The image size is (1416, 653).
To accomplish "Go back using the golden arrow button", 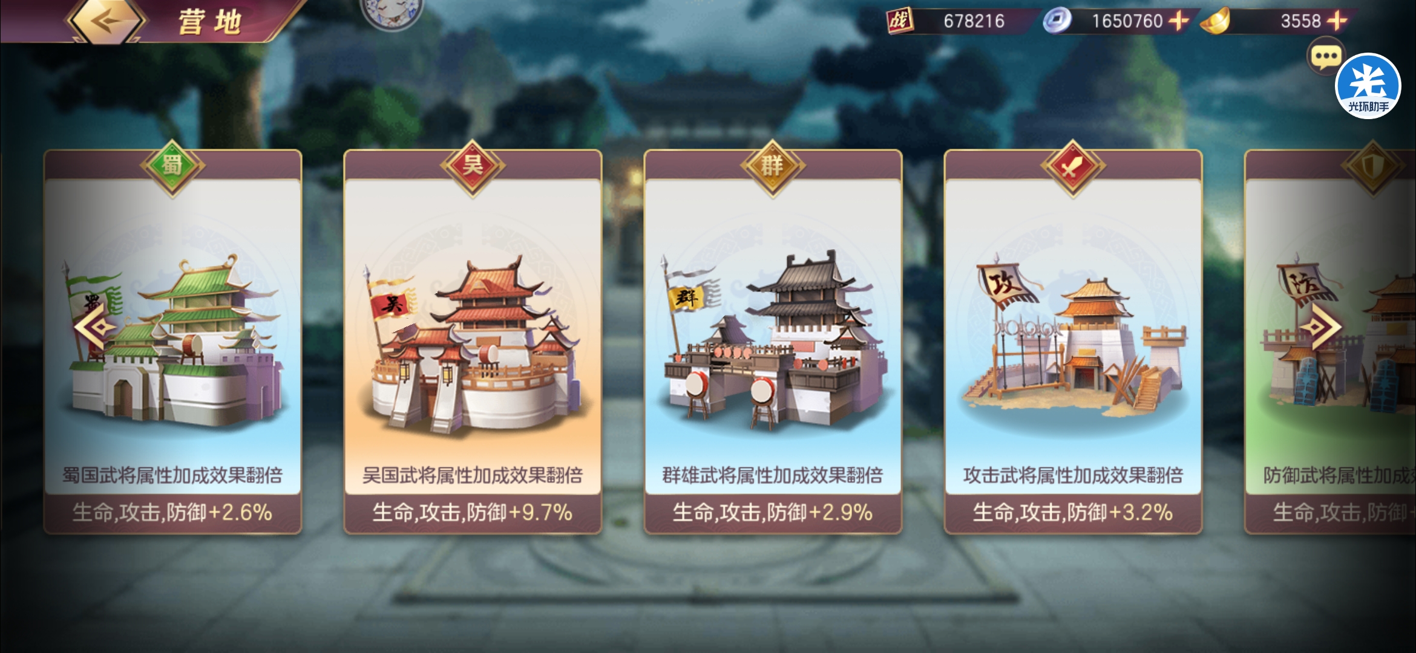I will point(107,21).
